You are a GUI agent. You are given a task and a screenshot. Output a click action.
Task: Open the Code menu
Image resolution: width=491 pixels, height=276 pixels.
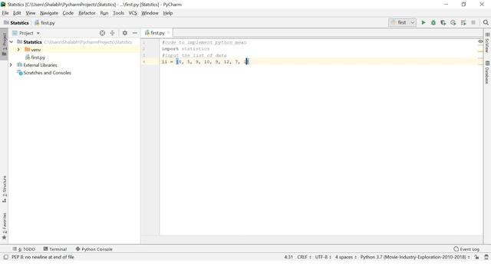click(68, 13)
